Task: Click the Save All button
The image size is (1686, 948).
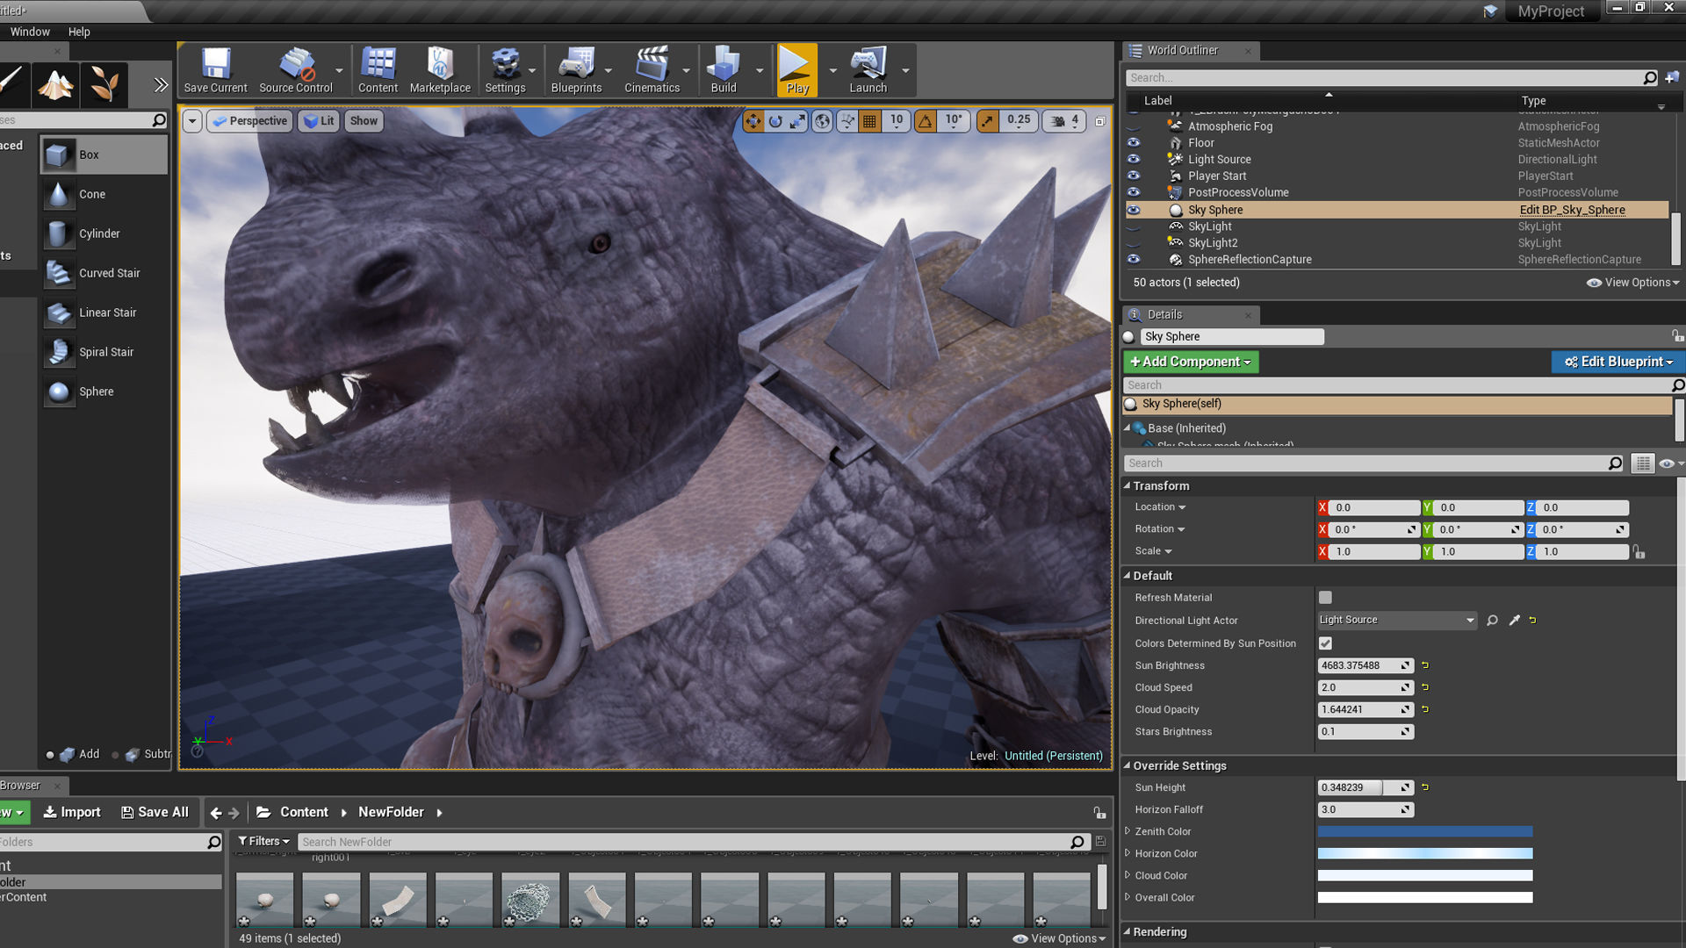Action: pos(155,812)
